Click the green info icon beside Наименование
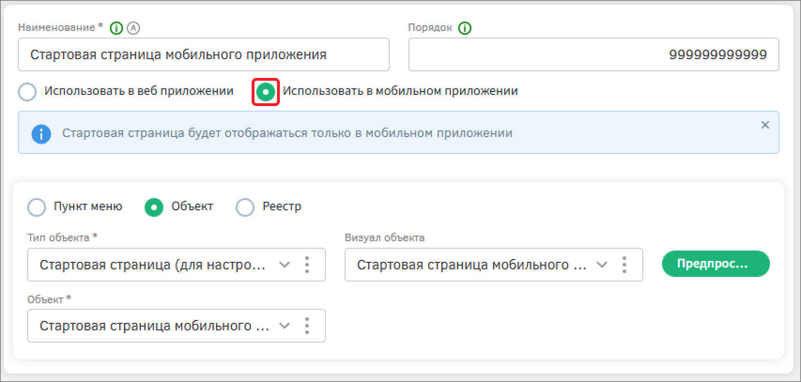Image resolution: width=801 pixels, height=382 pixels. pyautogui.click(x=116, y=29)
